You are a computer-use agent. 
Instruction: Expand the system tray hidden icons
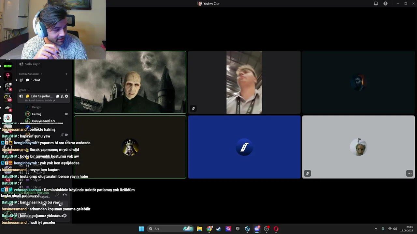click(376, 229)
